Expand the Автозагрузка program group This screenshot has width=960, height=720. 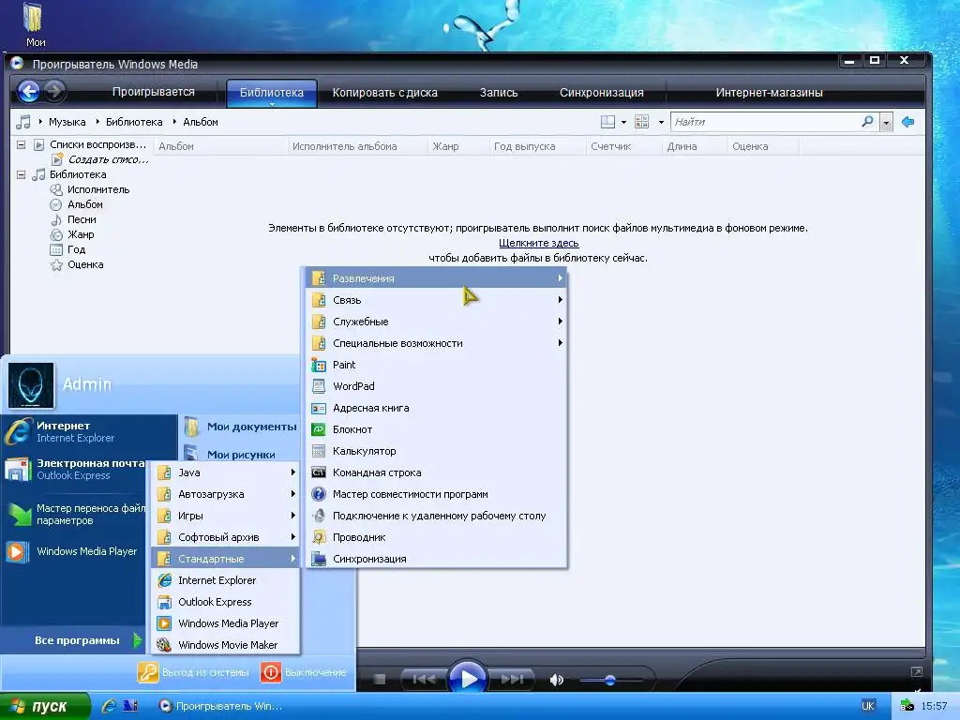(x=225, y=494)
